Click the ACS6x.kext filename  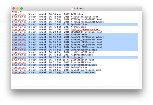click(78, 14)
